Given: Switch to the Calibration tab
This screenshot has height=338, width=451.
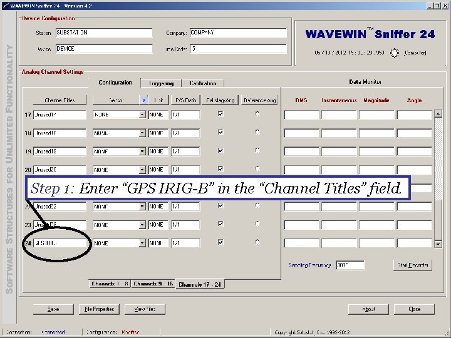Looking at the screenshot, I should (x=203, y=83).
